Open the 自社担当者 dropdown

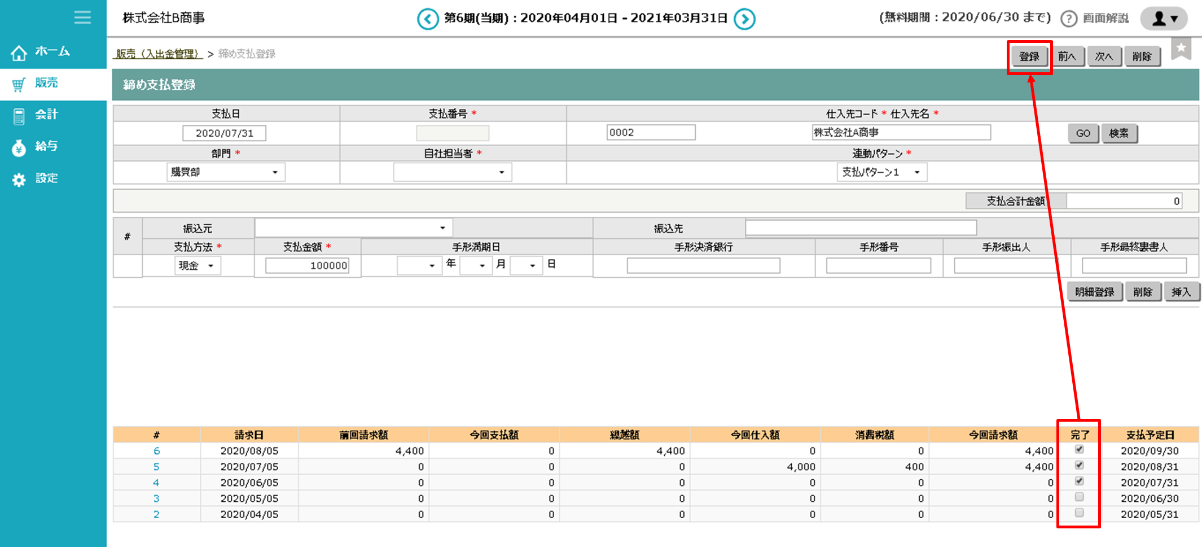(453, 172)
